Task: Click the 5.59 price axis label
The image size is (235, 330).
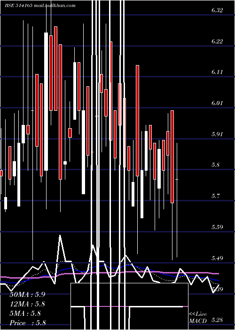Action: (x=217, y=227)
